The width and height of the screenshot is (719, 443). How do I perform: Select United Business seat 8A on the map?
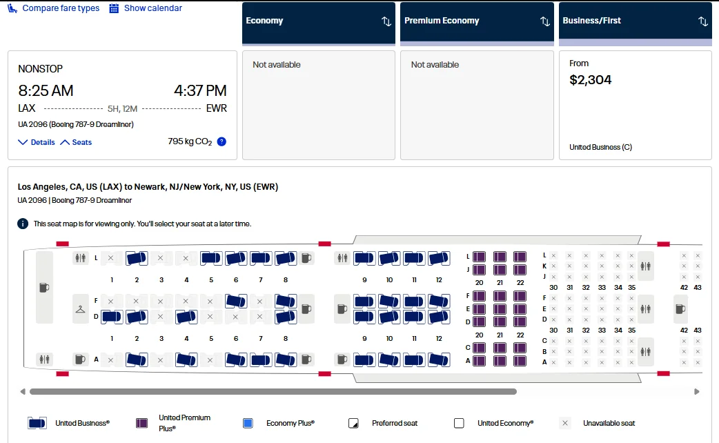pos(286,360)
